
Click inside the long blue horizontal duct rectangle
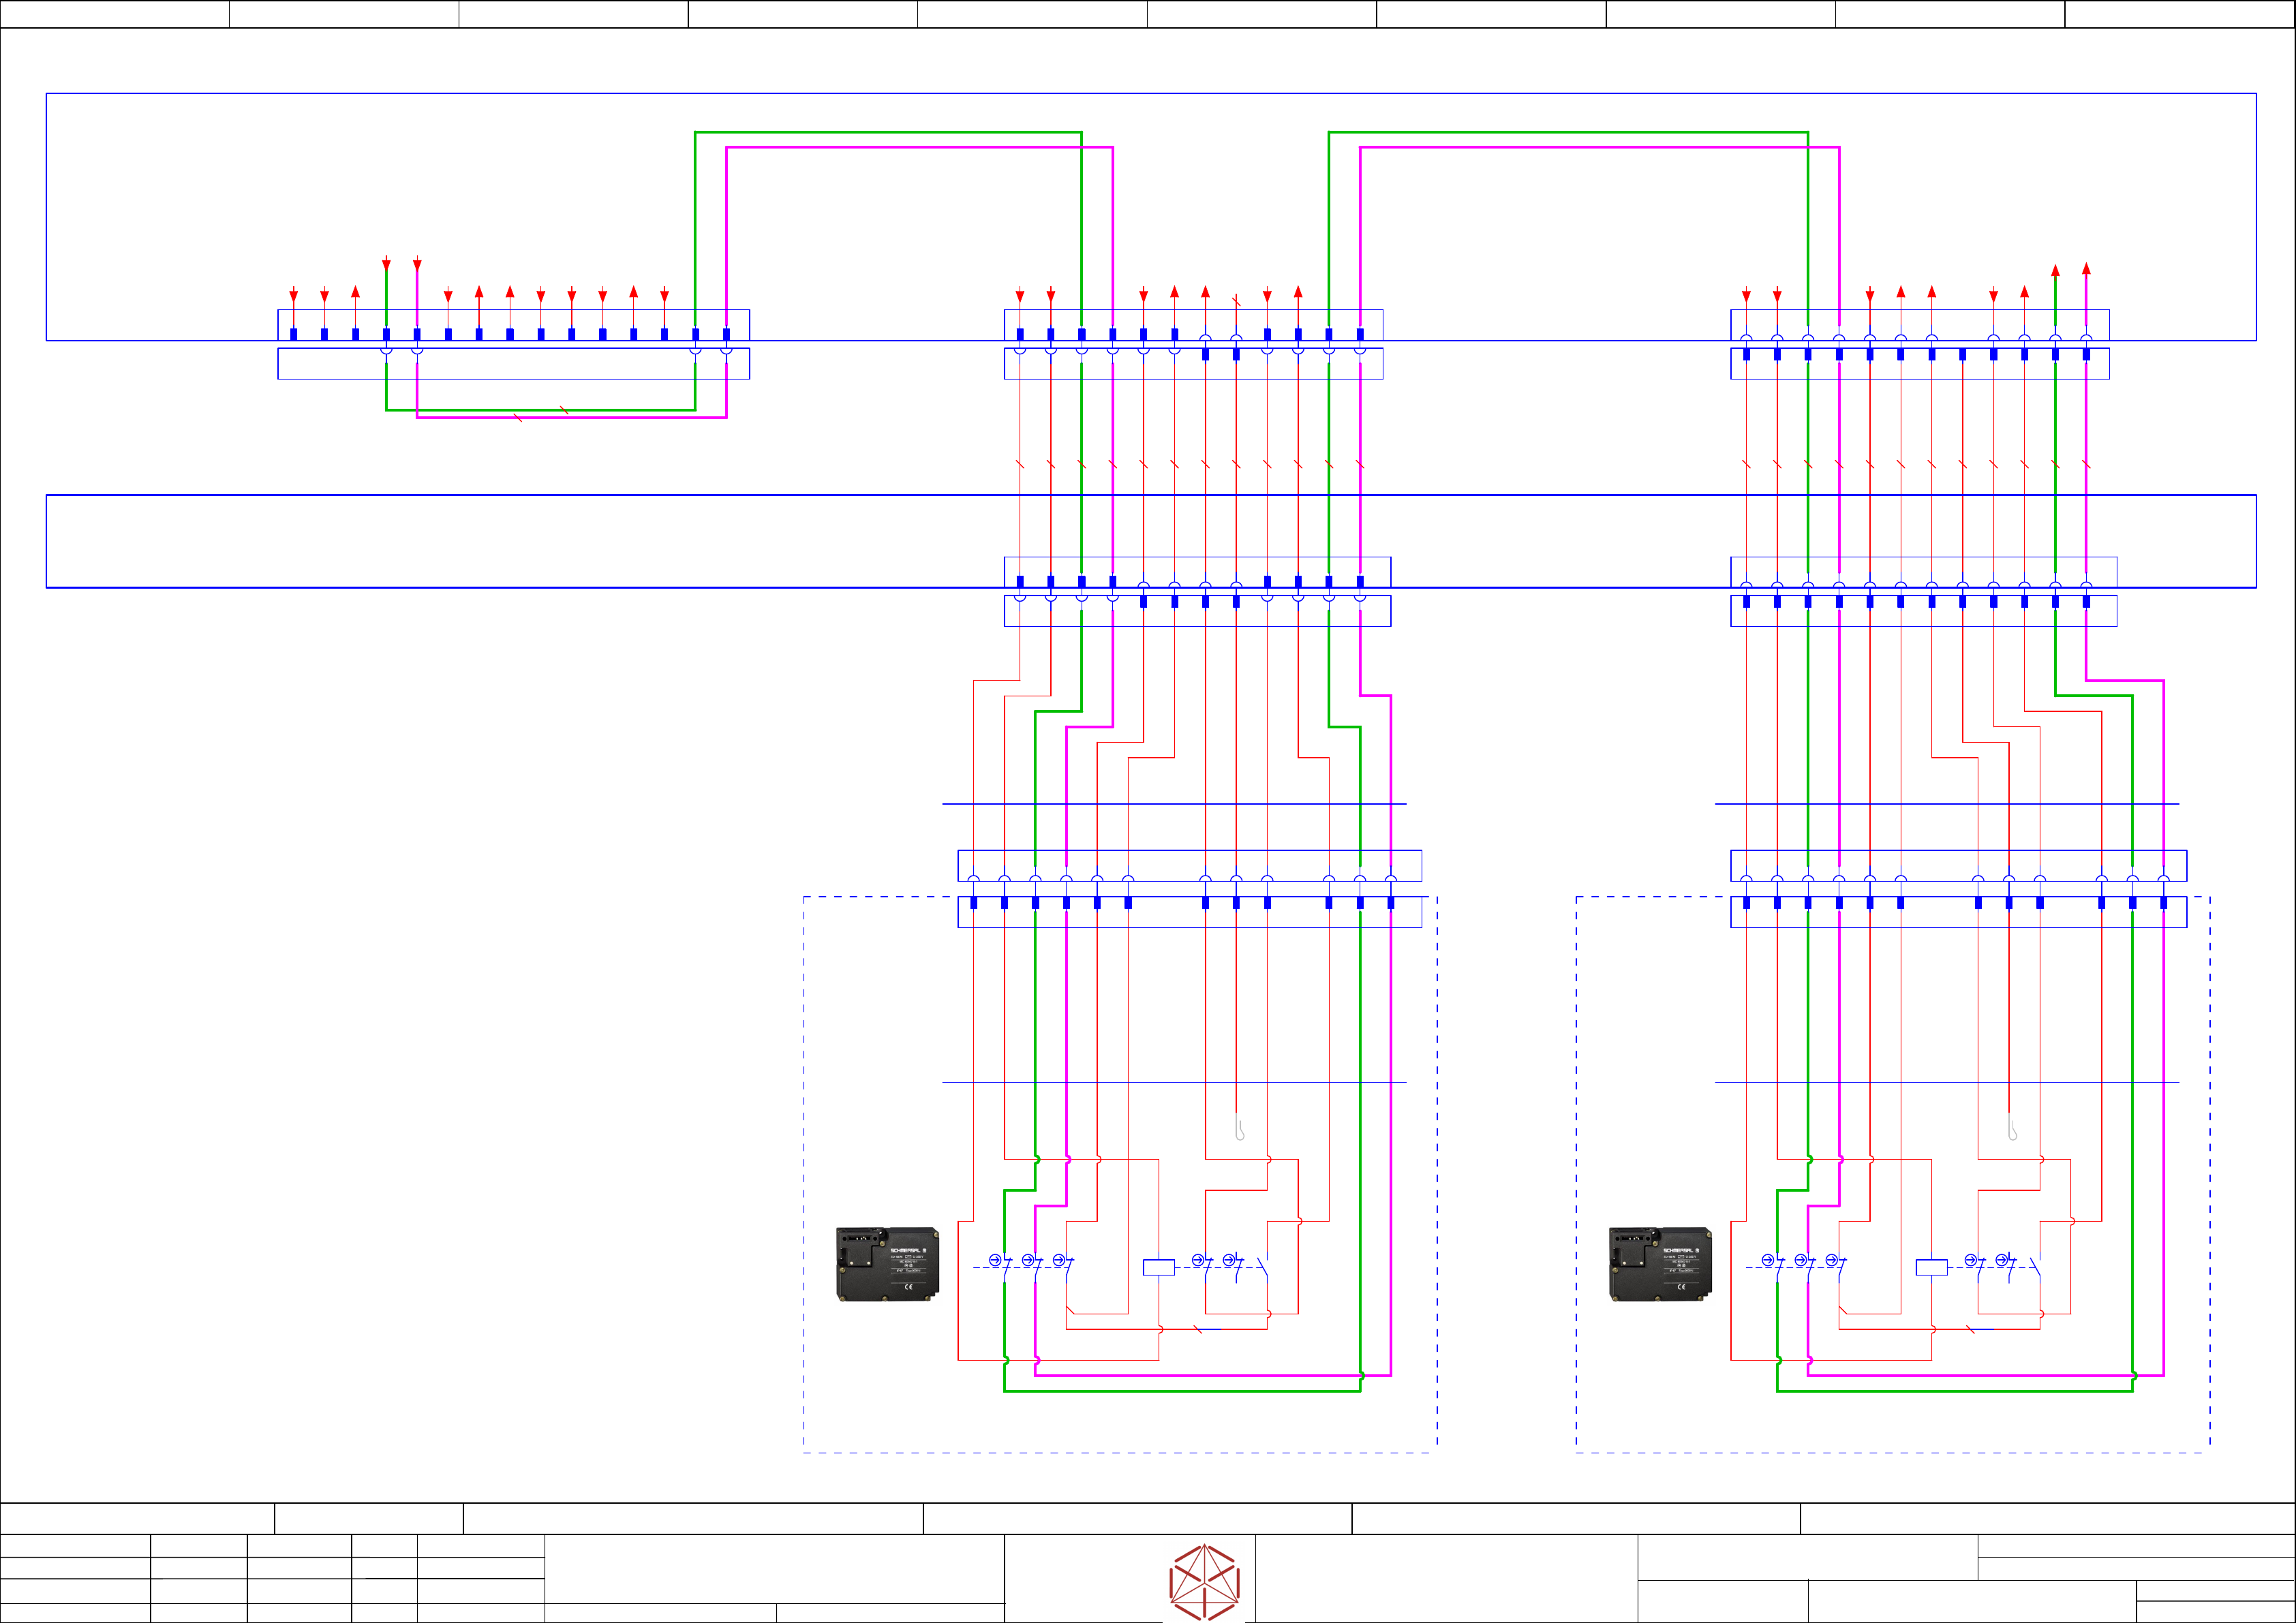[500, 541]
